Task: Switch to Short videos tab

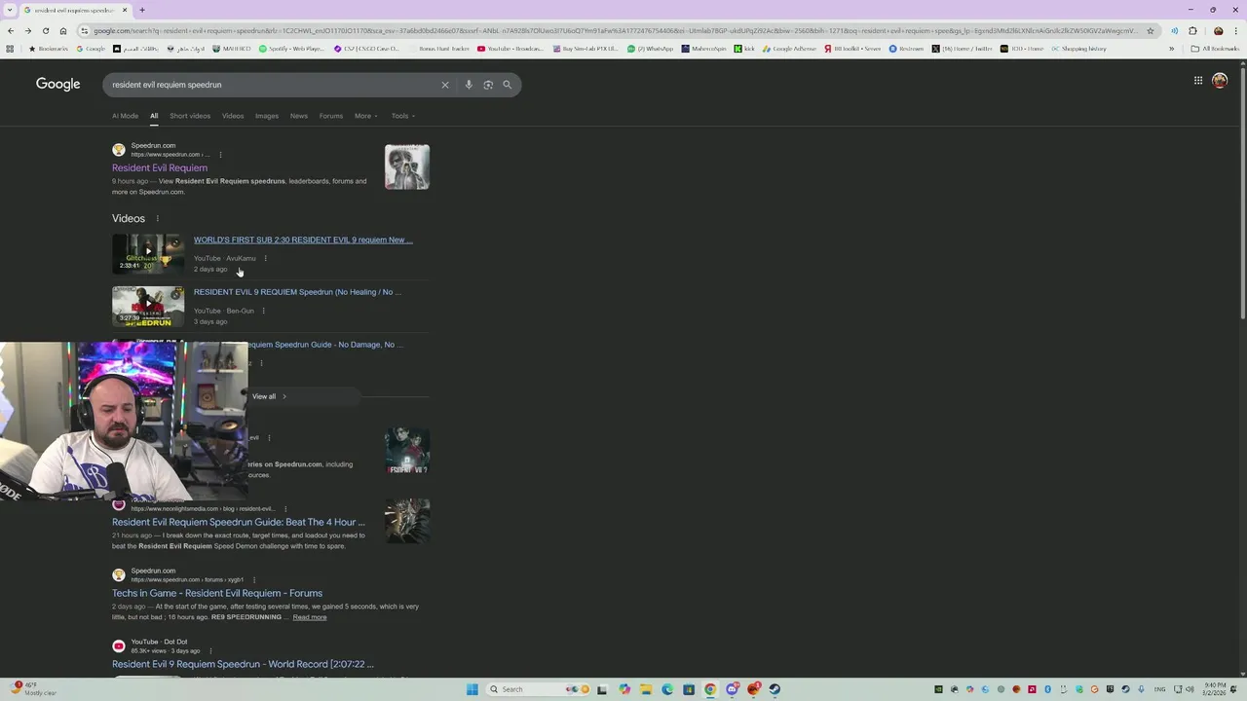Action: 190,116
